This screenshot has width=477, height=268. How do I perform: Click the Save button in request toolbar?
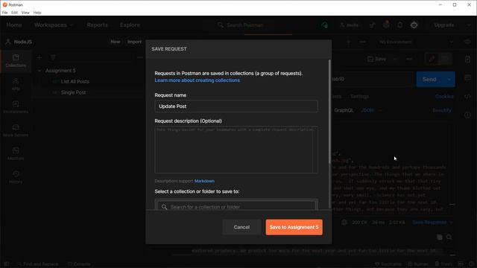click(x=377, y=59)
